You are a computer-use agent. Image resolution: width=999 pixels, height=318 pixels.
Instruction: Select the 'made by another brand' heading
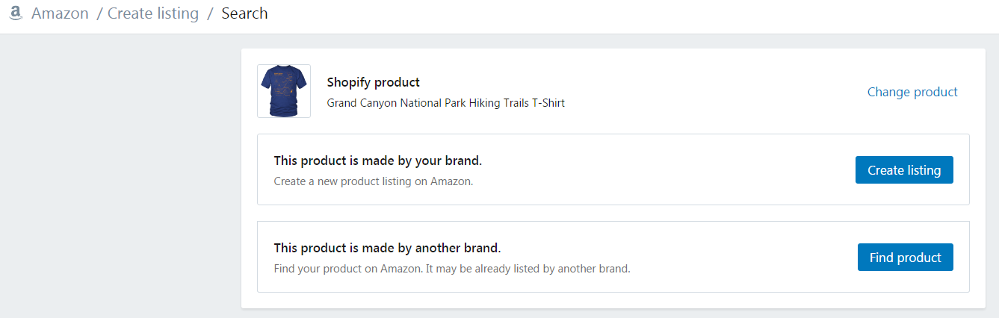point(387,248)
